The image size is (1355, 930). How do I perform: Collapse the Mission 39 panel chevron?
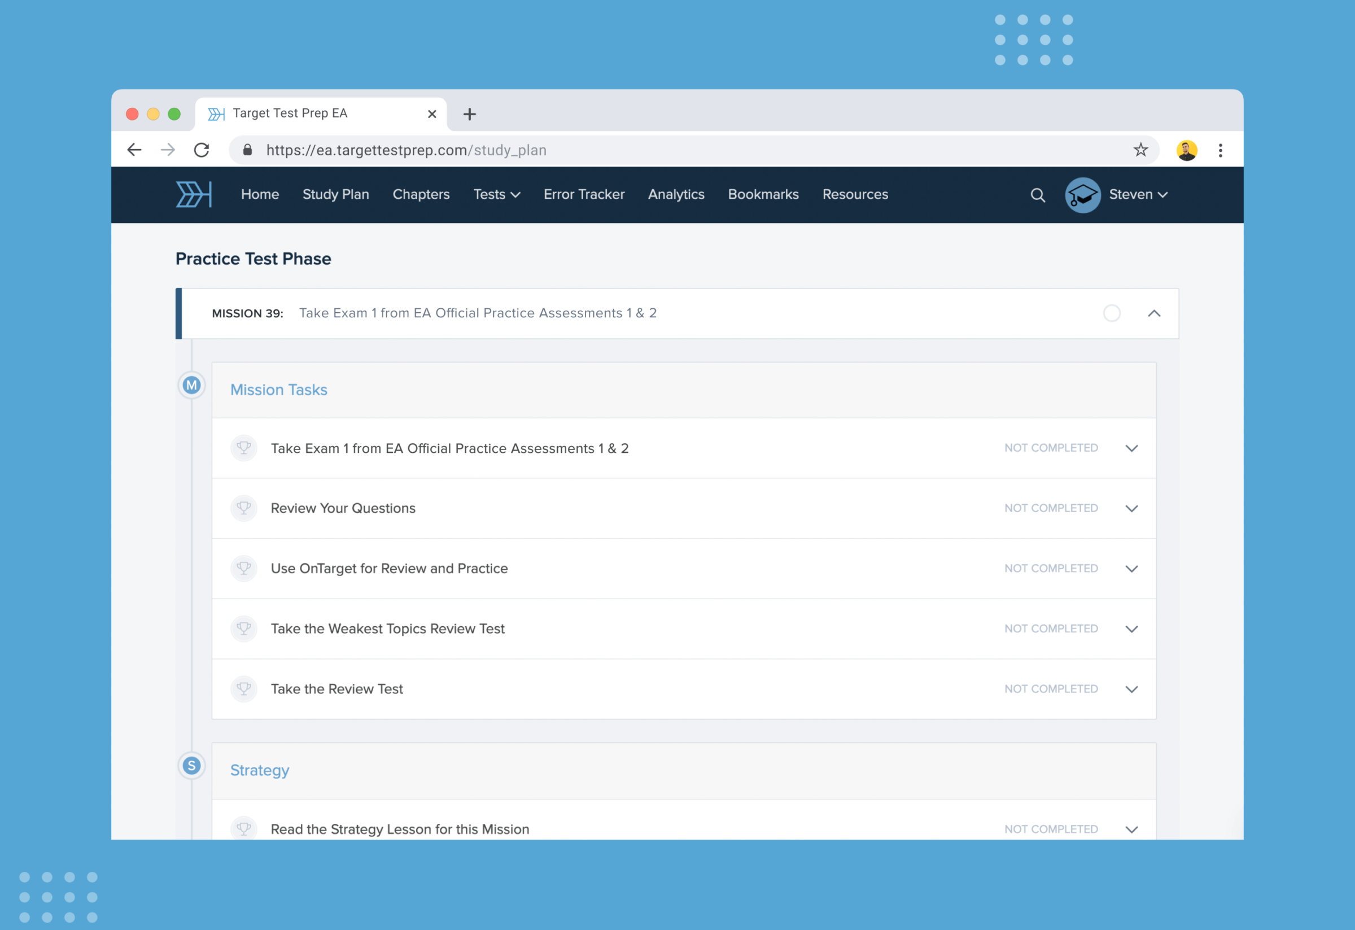[x=1154, y=313]
